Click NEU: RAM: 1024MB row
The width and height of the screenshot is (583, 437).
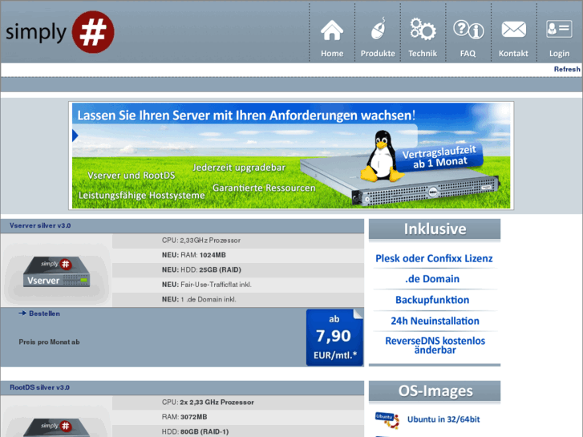238,255
